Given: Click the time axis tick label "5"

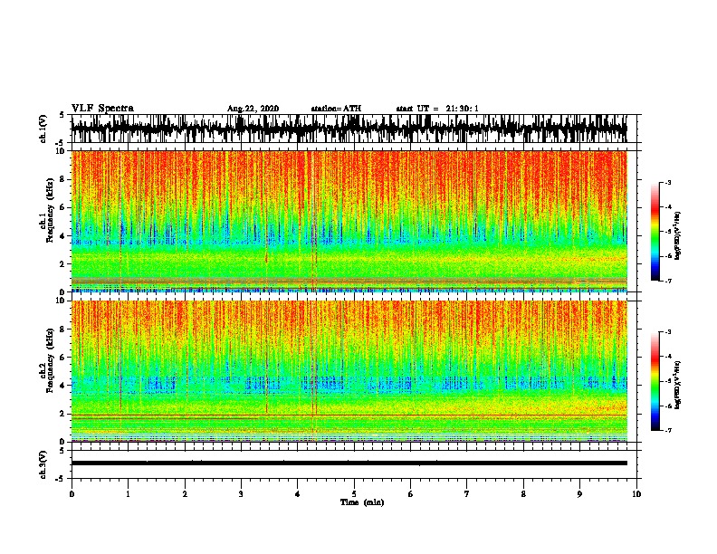Looking at the screenshot, I should point(354,494).
